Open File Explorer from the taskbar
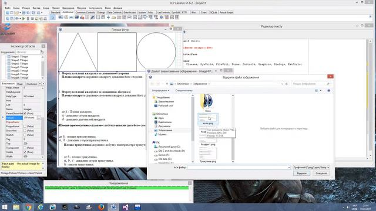Screen dimensions: 376x211 pyautogui.click(x=16, y=207)
